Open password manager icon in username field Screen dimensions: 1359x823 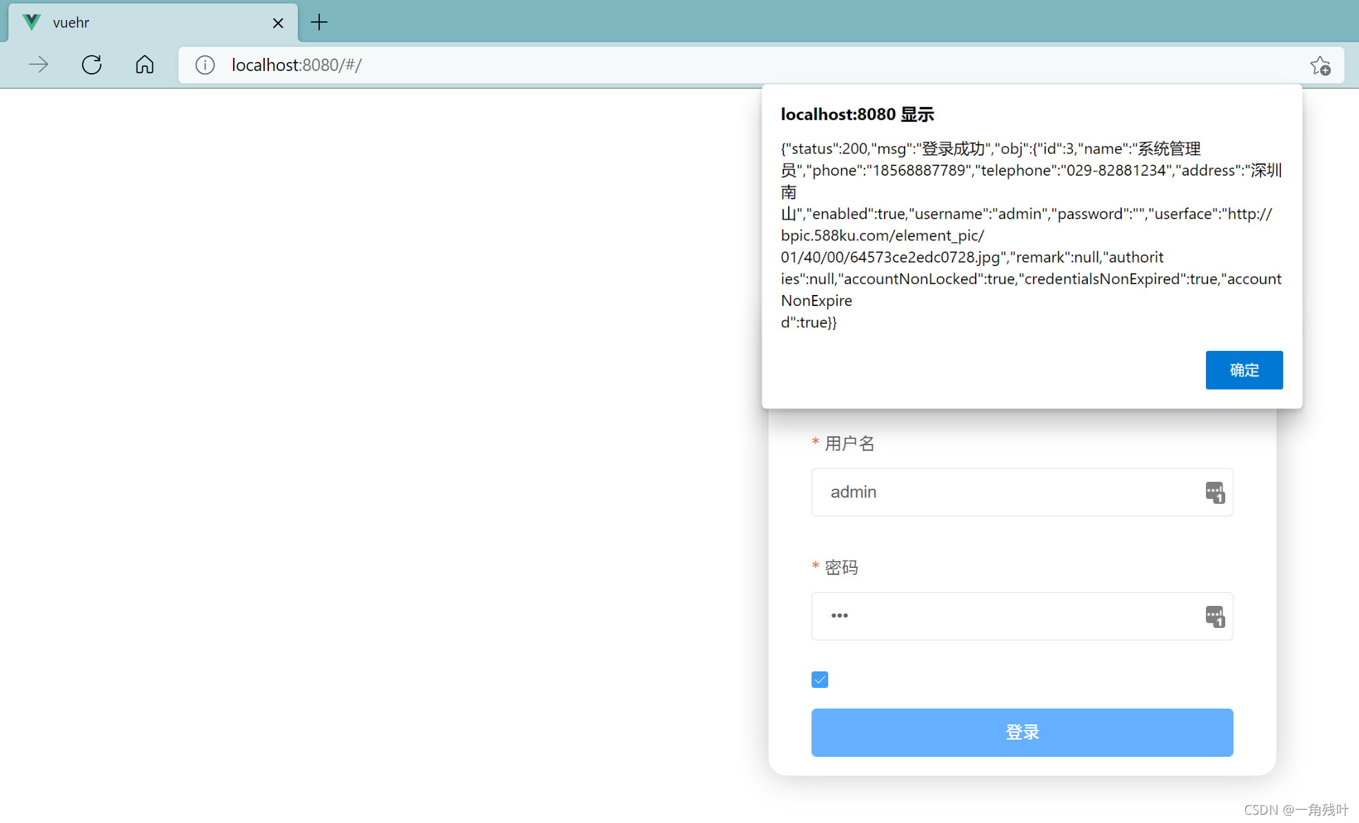click(1215, 491)
